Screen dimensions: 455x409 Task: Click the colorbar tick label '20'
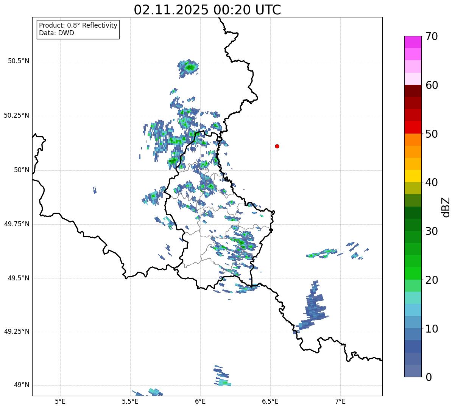click(432, 280)
